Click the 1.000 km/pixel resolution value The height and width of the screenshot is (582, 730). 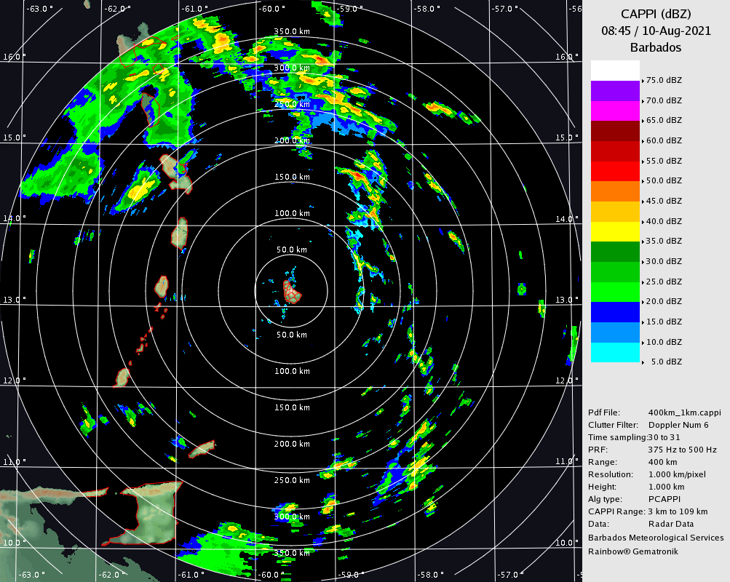(677, 474)
